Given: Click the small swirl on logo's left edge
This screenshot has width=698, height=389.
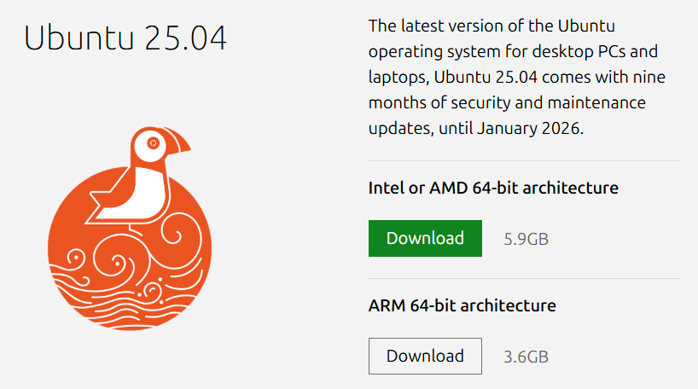Looking at the screenshot, I should click(x=76, y=258).
